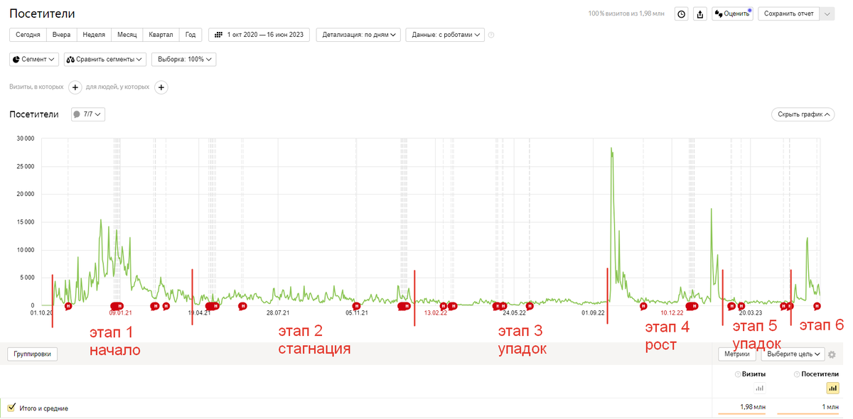
Task: Open the date range 1 окт 2020 — 16 июн 2023
Action: tap(259, 35)
